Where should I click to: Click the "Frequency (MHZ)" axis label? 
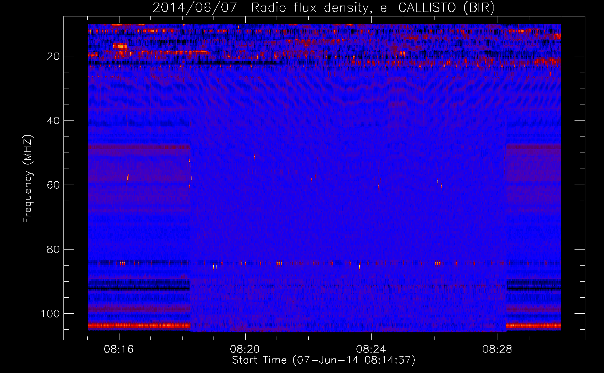pos(28,179)
